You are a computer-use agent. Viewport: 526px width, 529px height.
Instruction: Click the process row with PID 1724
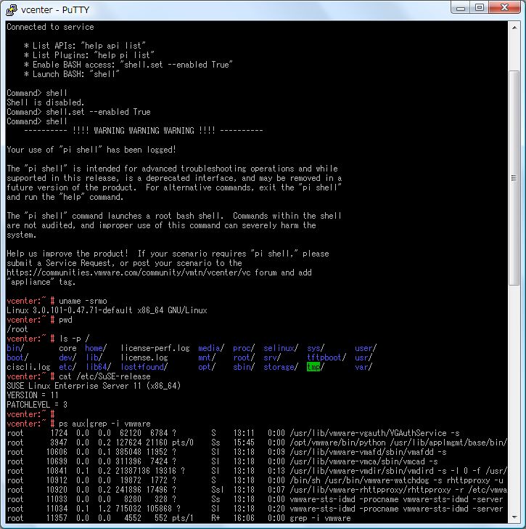point(233,433)
